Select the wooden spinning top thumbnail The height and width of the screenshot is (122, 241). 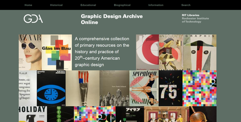pos(203,114)
